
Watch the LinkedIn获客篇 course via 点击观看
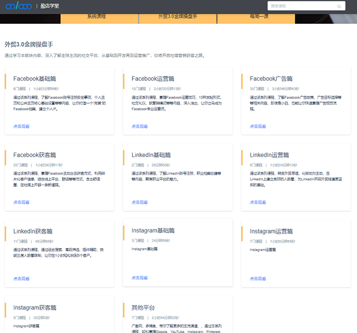[21, 279]
